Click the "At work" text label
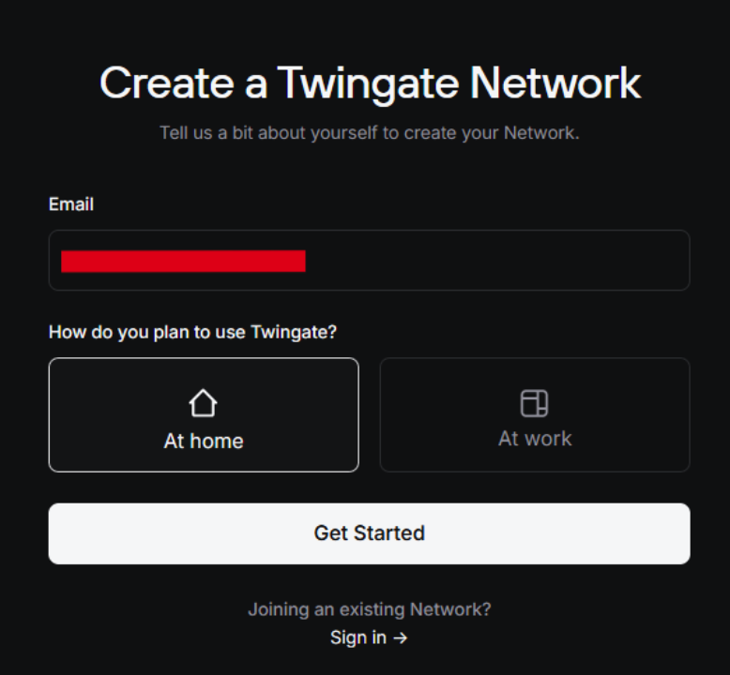Screen dimensions: 730x675 (x=535, y=439)
